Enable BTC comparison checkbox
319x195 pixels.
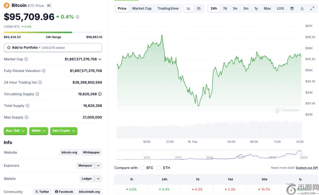(142, 168)
